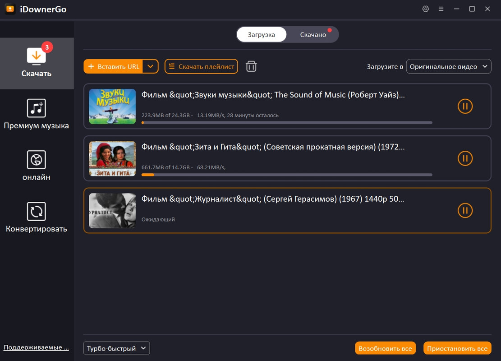
Task: Select the title text of Звуки музыки film
Action: coord(273,95)
